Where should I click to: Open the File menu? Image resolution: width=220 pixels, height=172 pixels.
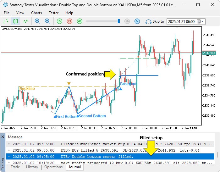coord(7,13)
